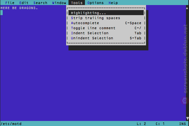Click the INS insert mode indicator
189x126 pixels.
click(183, 124)
